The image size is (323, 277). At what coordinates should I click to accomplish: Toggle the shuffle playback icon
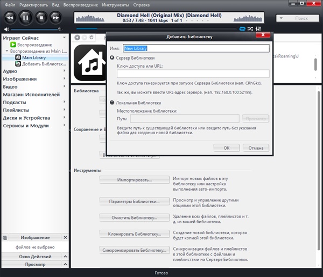[250, 28]
